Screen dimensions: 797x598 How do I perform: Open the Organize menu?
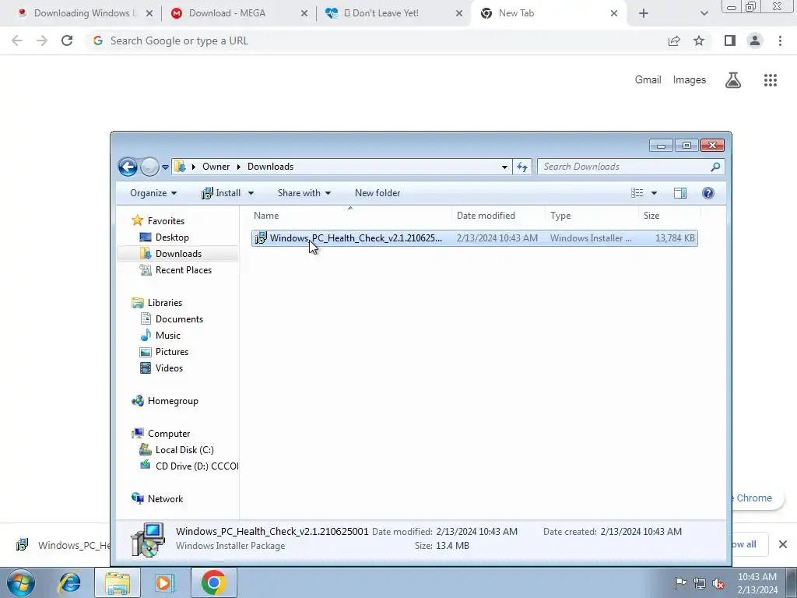pyautogui.click(x=153, y=193)
